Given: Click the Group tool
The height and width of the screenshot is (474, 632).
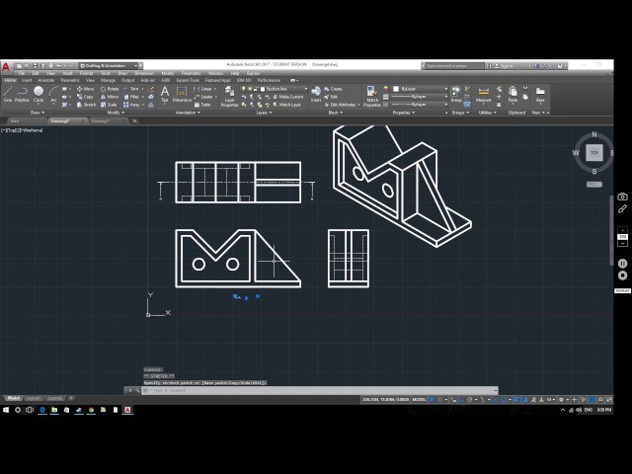Looking at the screenshot, I should click(x=456, y=95).
